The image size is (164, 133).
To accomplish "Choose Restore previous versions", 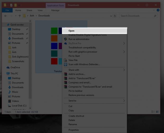I will click(94, 95).
